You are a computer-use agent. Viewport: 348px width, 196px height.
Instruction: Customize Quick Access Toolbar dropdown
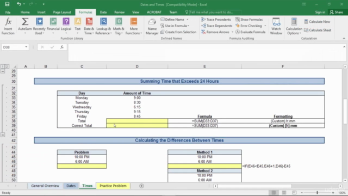[x=43, y=4]
